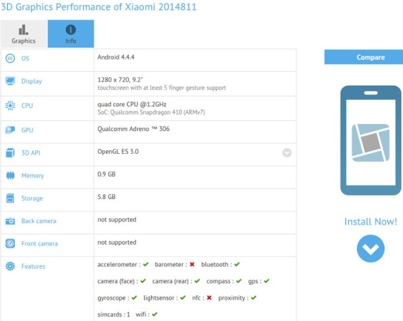The width and height of the screenshot is (403, 321).
Task: Click the gyroscope check mark
Action: [134, 297]
